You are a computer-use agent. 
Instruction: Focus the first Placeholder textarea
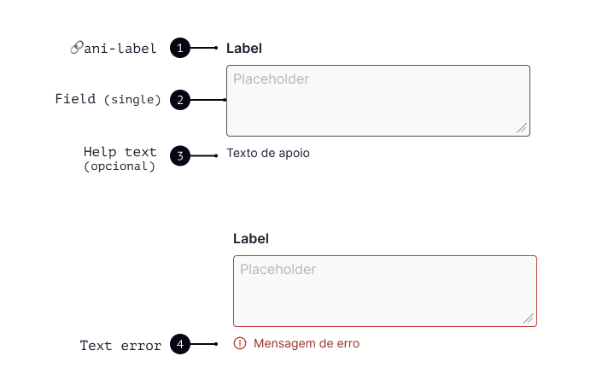(x=378, y=101)
